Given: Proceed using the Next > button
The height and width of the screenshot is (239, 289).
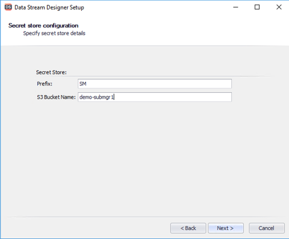Looking at the screenshot, I should pos(226,228).
